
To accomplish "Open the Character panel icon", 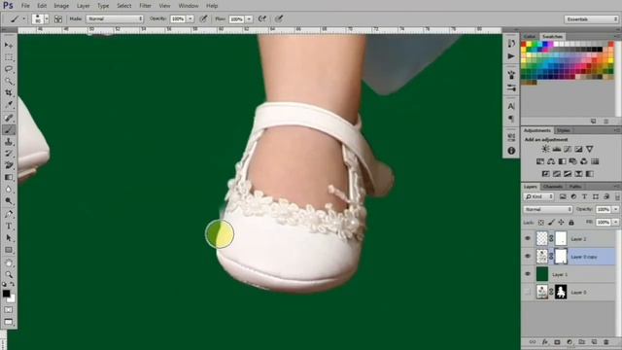I will coord(511,106).
